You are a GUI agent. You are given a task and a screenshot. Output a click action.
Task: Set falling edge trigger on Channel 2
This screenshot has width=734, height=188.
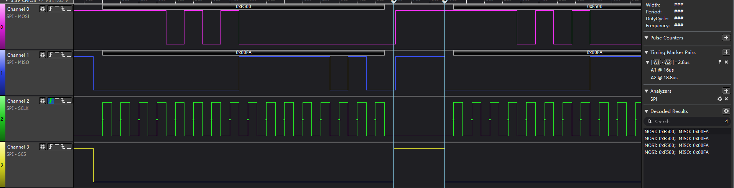tap(63, 101)
